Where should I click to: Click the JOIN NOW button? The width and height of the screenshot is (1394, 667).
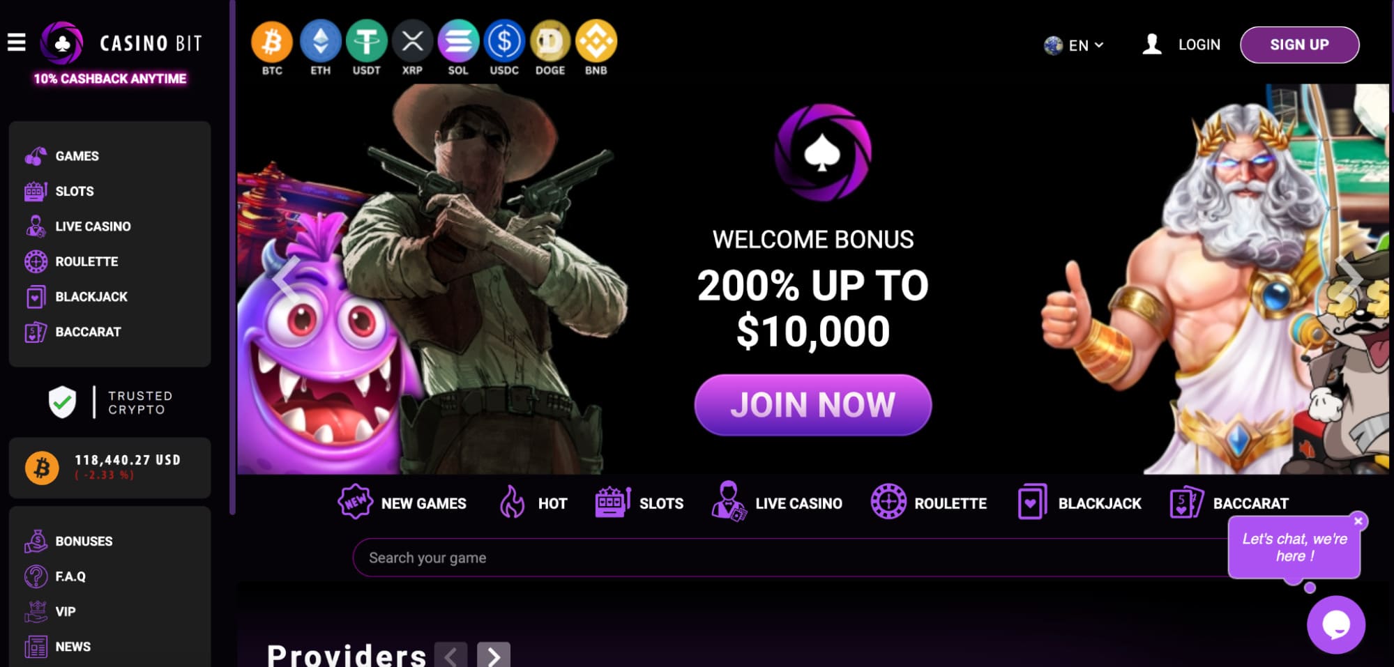[813, 405]
